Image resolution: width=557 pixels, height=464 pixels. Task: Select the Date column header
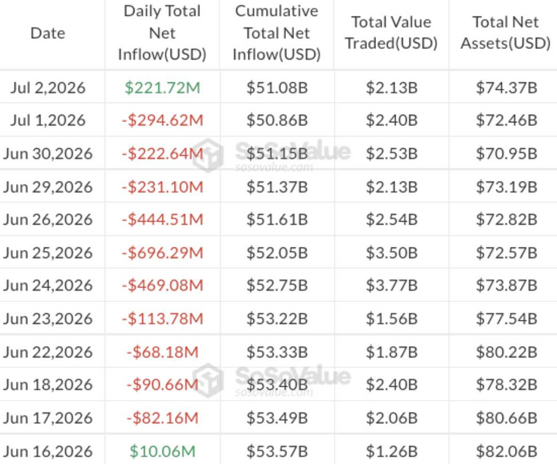pos(48,33)
